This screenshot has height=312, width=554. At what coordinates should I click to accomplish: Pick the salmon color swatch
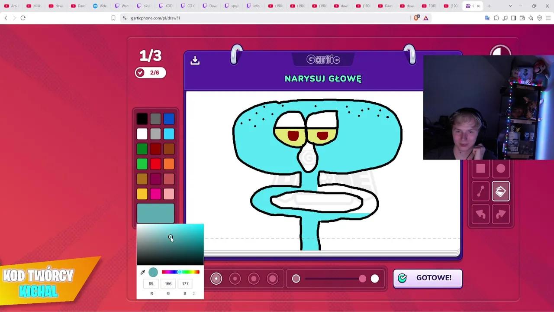(x=169, y=179)
